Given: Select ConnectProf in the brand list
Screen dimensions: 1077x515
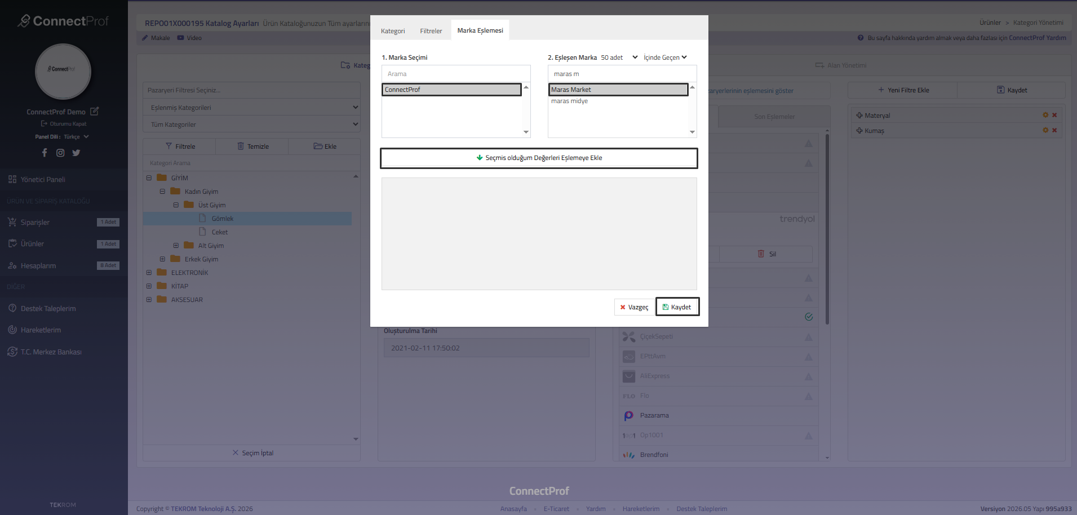Looking at the screenshot, I should [452, 90].
